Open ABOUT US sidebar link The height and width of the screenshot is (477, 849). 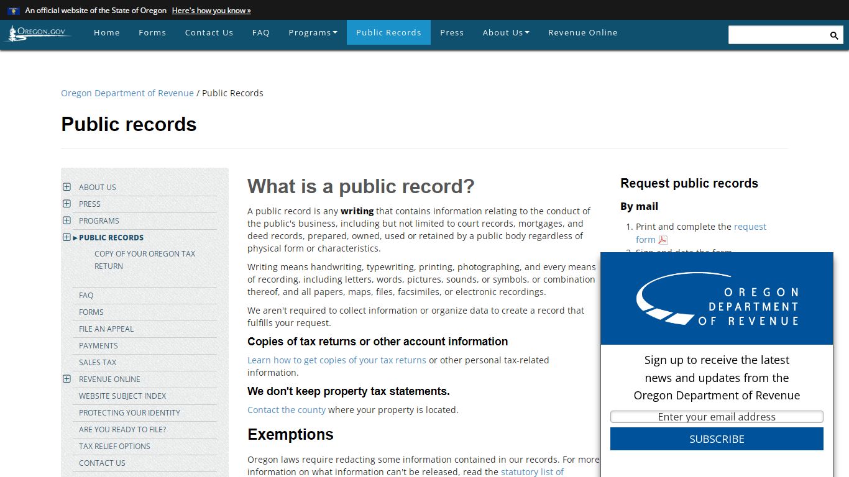click(98, 187)
